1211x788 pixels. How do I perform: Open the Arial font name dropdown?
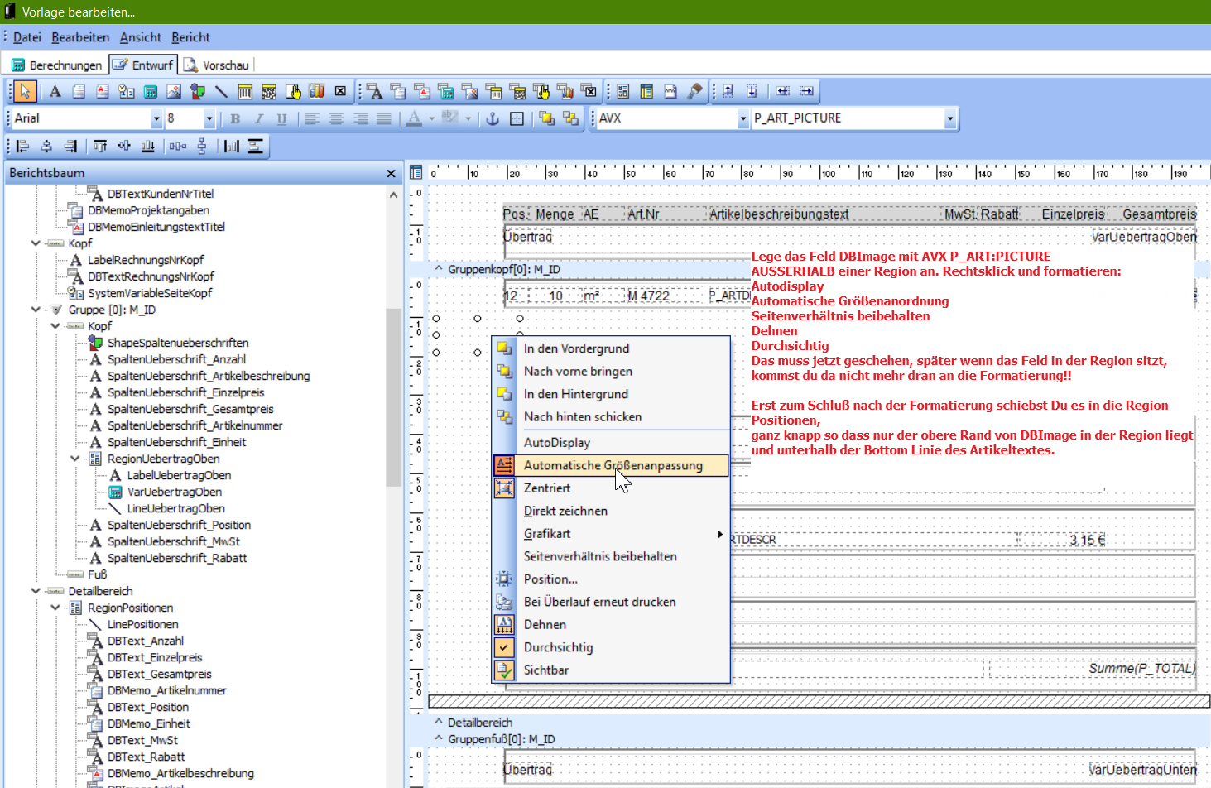coord(156,118)
